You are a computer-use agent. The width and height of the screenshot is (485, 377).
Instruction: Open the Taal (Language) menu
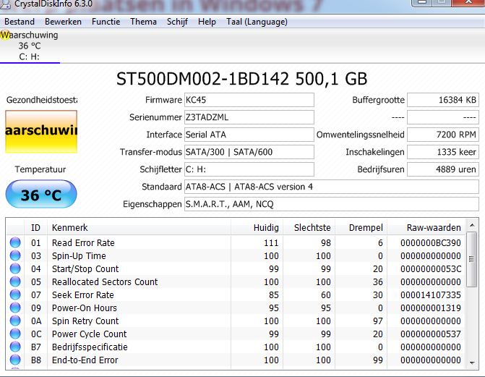pos(257,22)
